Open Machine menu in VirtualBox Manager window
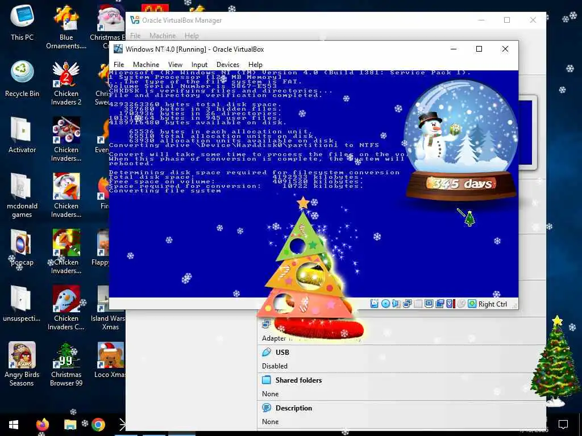Viewport: 582px width, 436px height. [x=163, y=36]
